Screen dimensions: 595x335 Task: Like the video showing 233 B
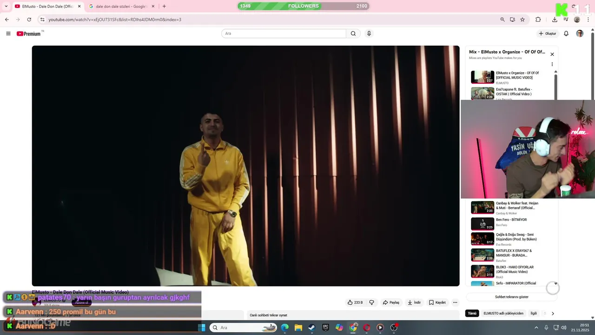tap(355, 302)
